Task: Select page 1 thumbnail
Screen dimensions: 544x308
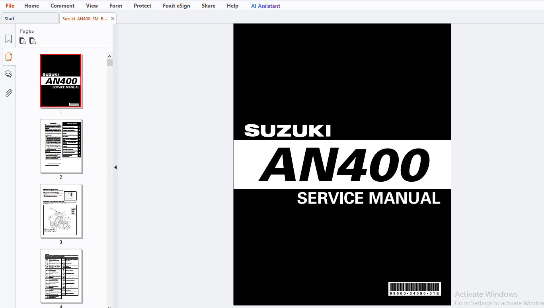Action: [x=61, y=81]
